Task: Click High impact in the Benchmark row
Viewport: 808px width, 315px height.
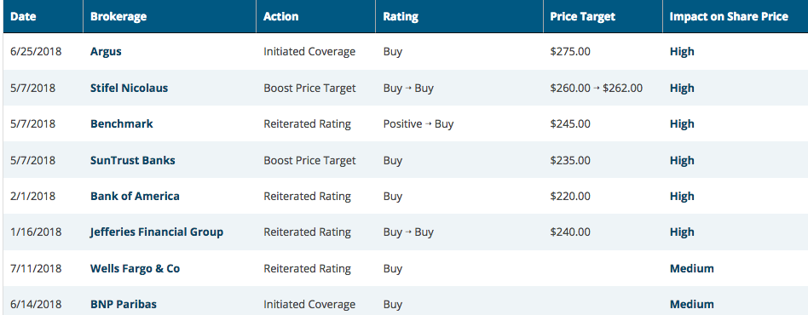Action: [x=682, y=124]
